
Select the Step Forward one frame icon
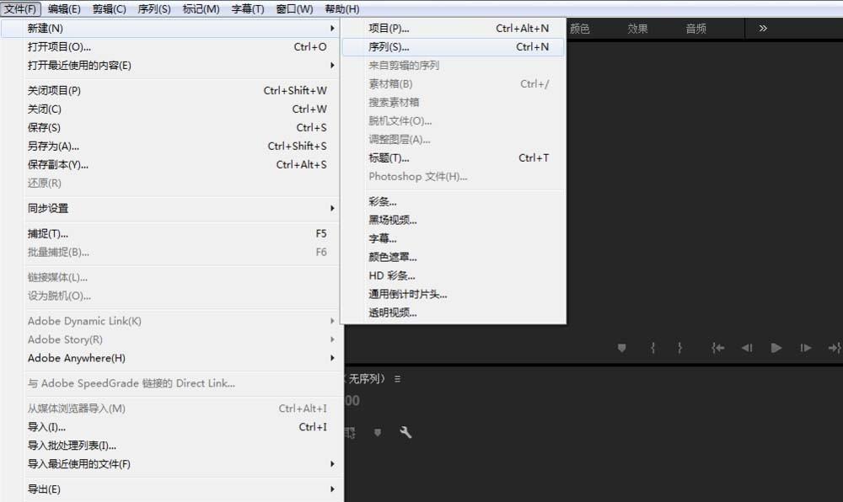coord(805,347)
